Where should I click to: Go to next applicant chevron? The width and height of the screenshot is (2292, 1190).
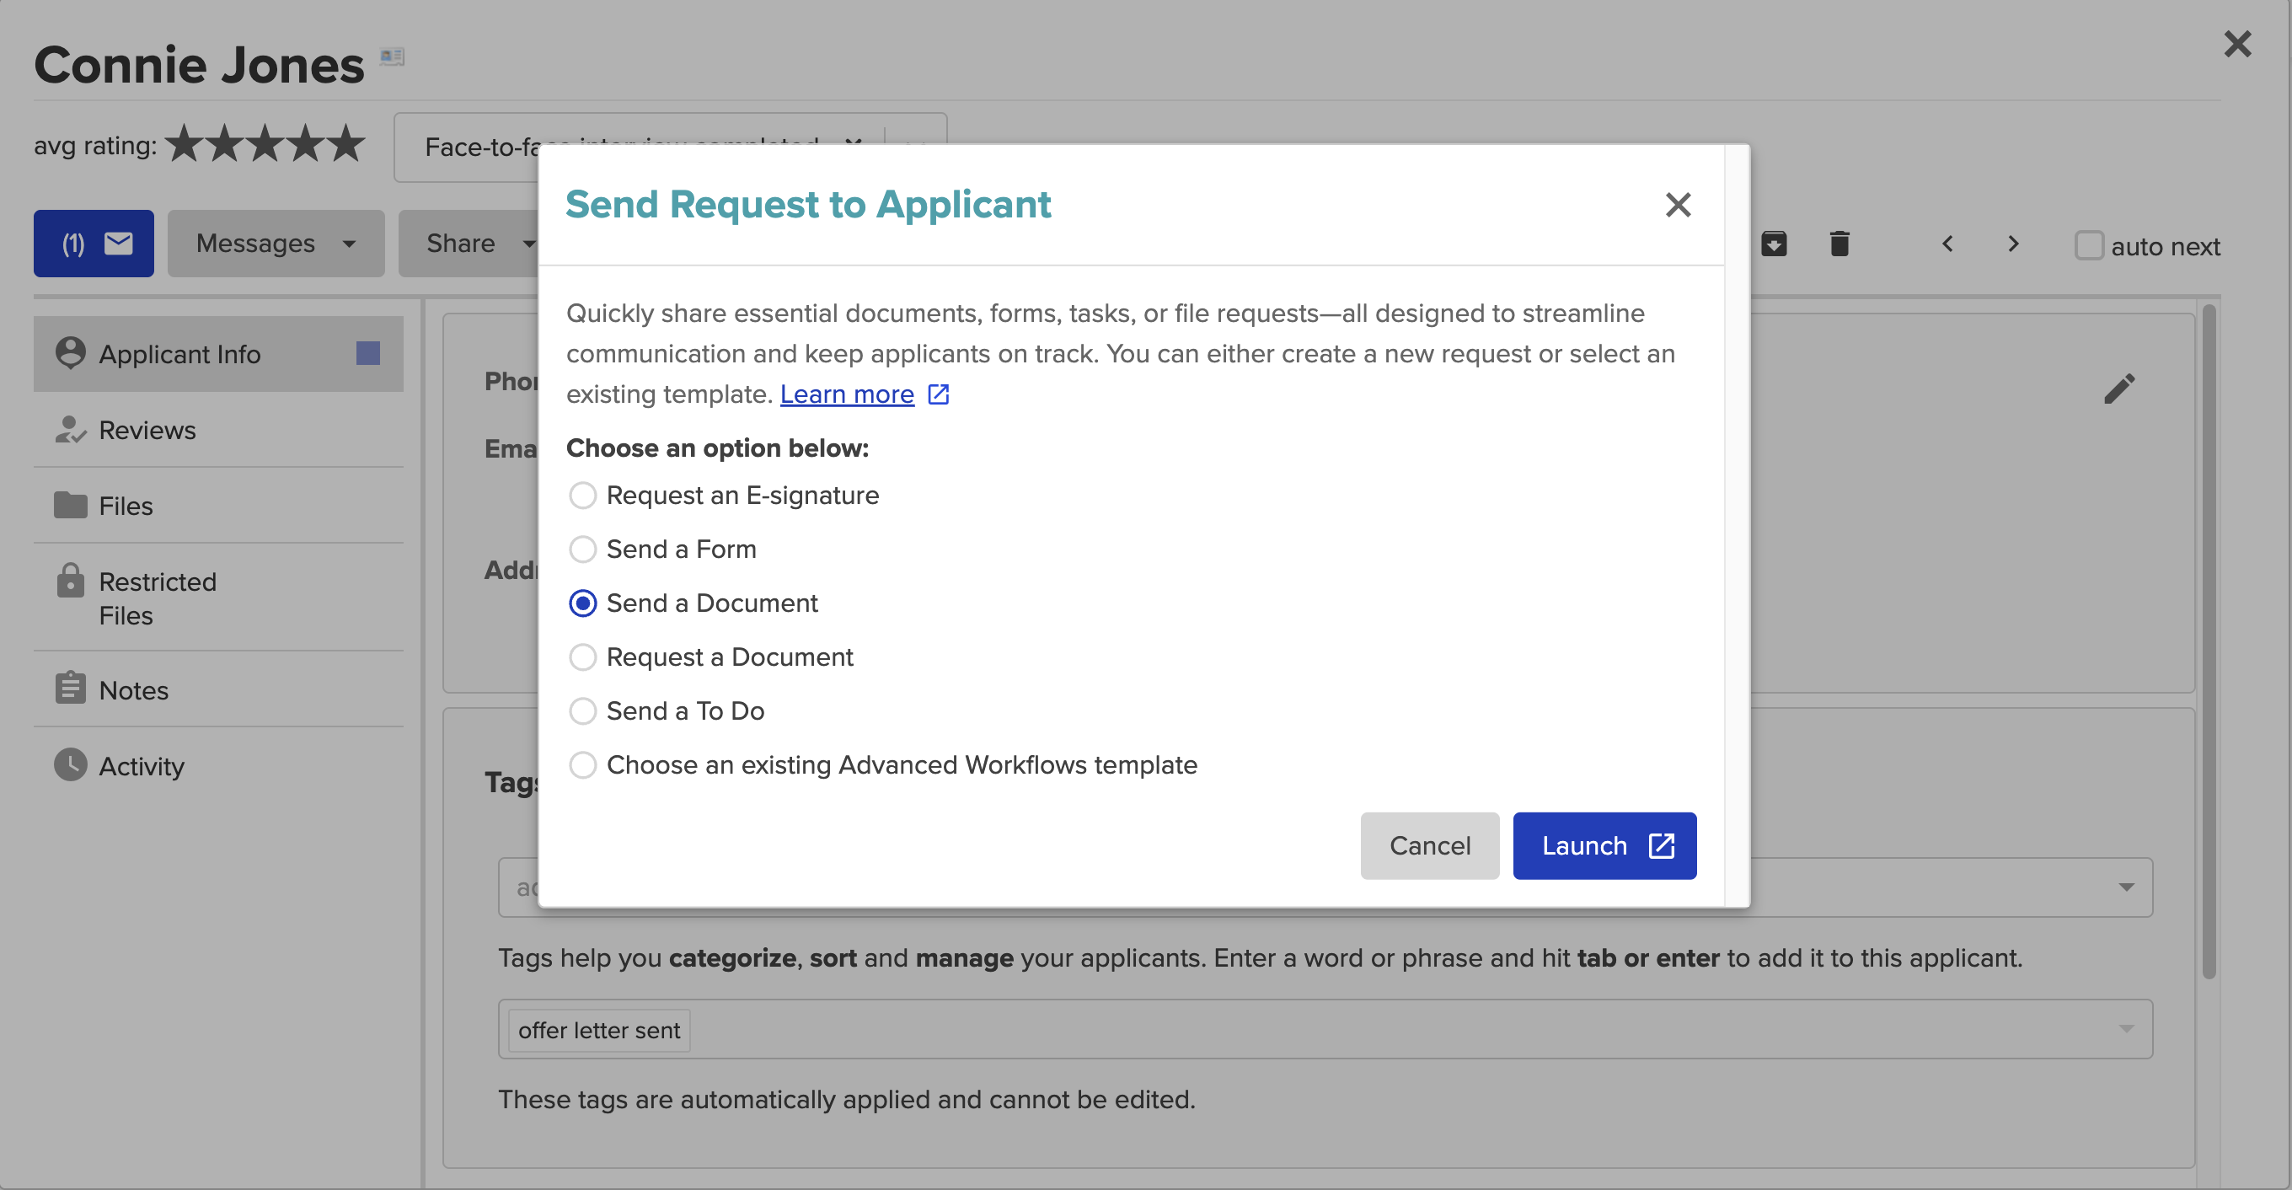[x=2012, y=243]
